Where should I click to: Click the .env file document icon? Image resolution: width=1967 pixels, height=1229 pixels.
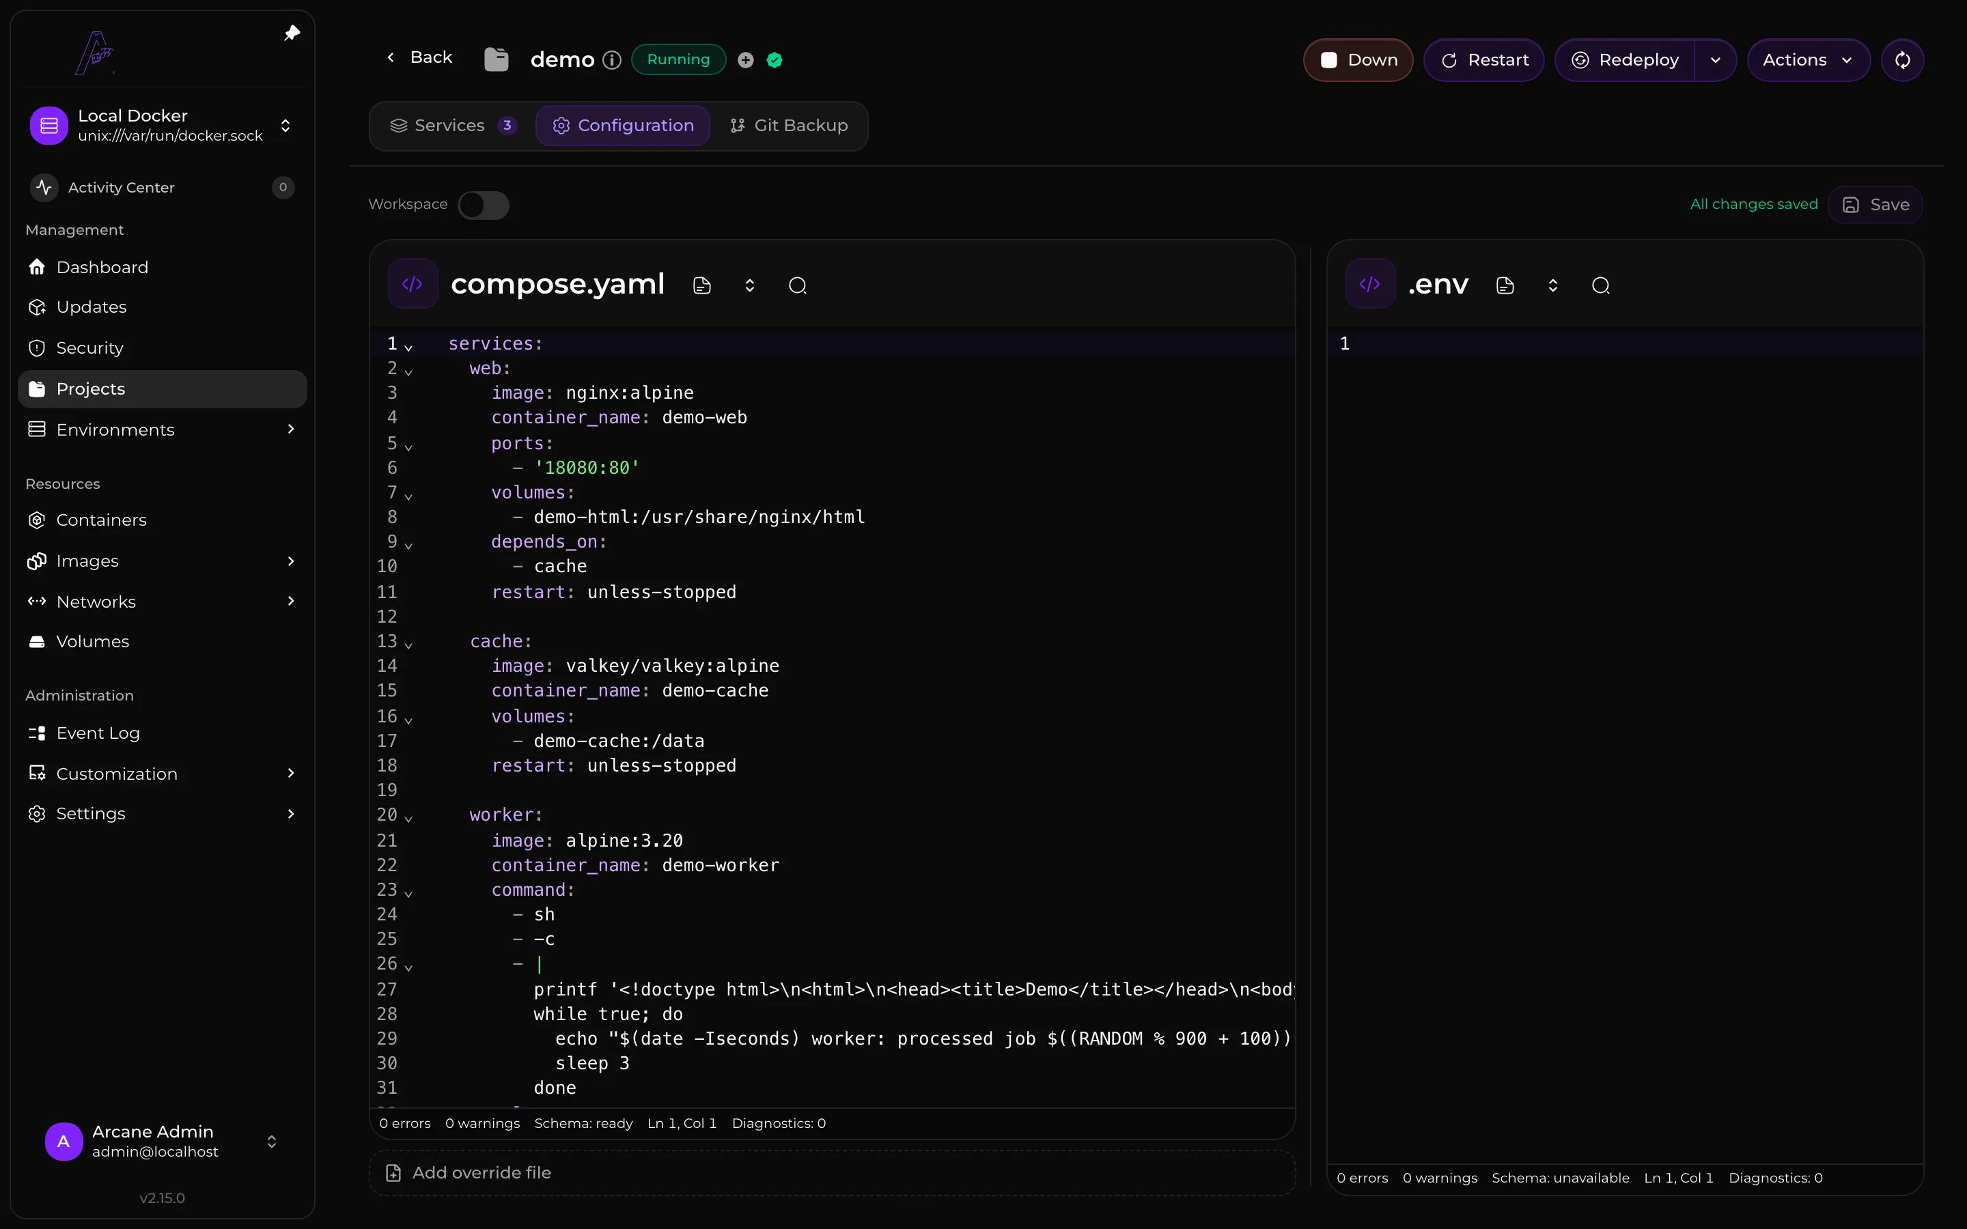click(1505, 285)
